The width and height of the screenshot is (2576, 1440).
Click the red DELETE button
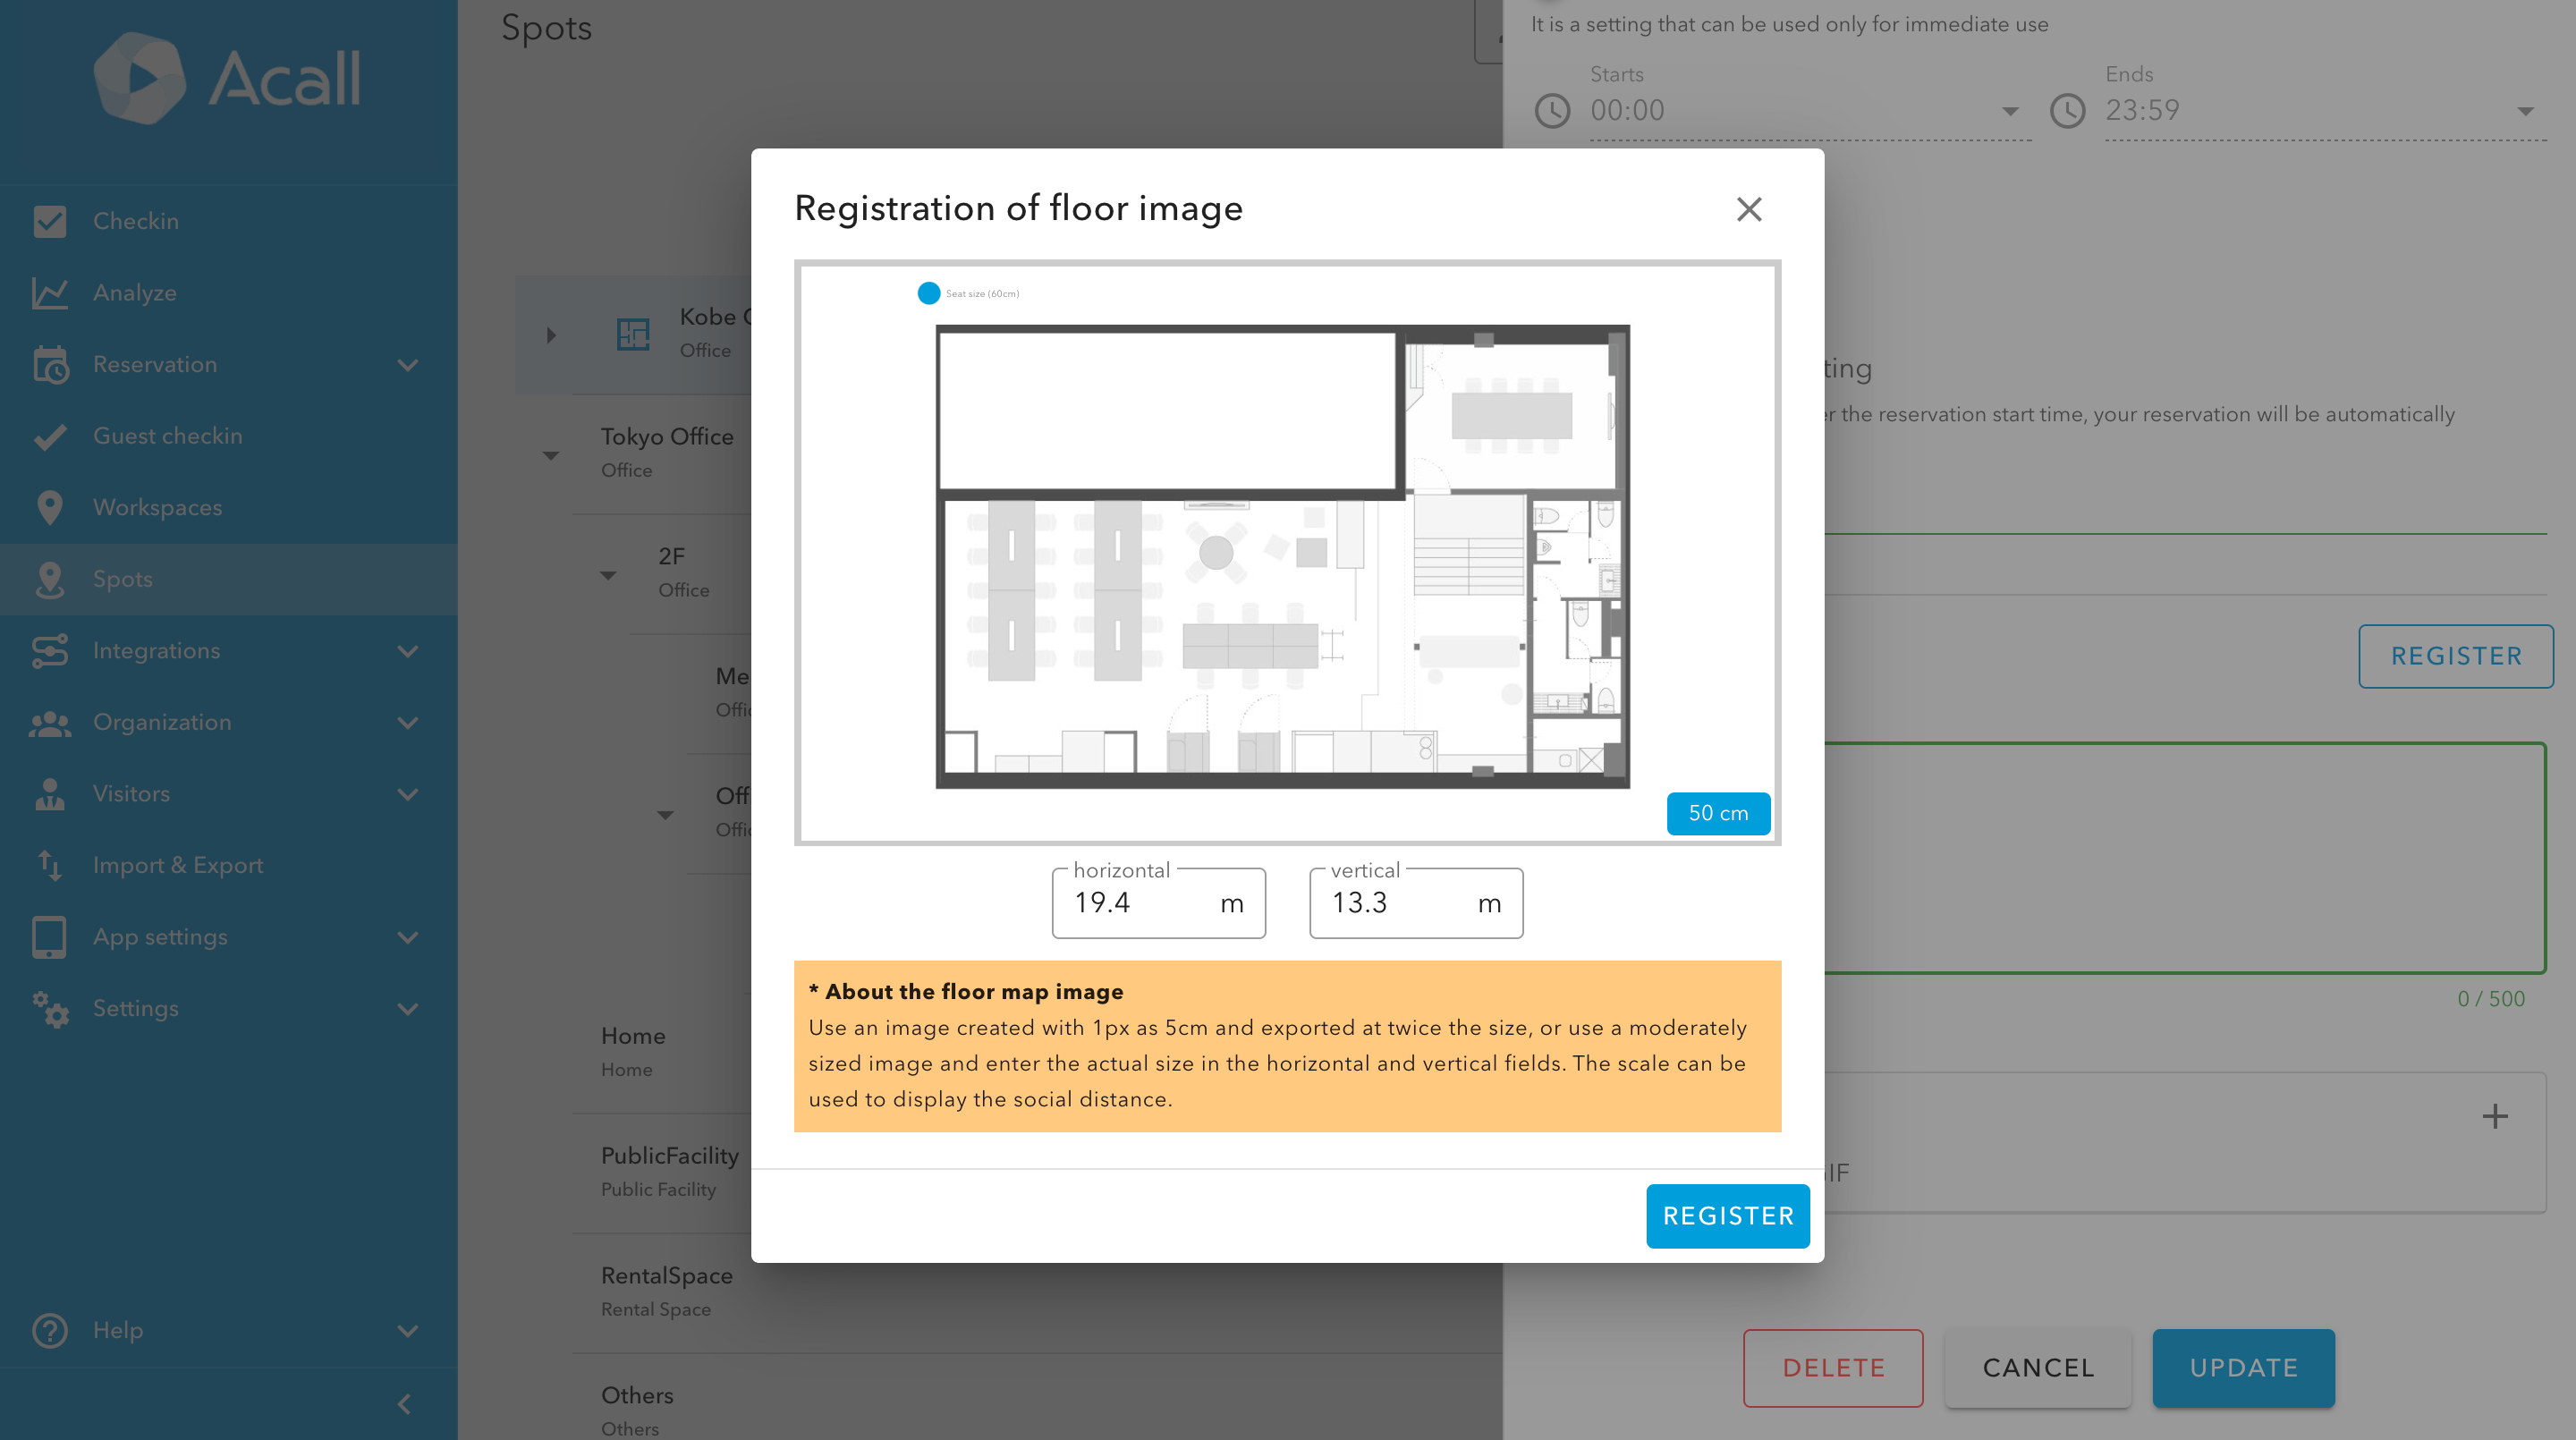click(x=1832, y=1368)
